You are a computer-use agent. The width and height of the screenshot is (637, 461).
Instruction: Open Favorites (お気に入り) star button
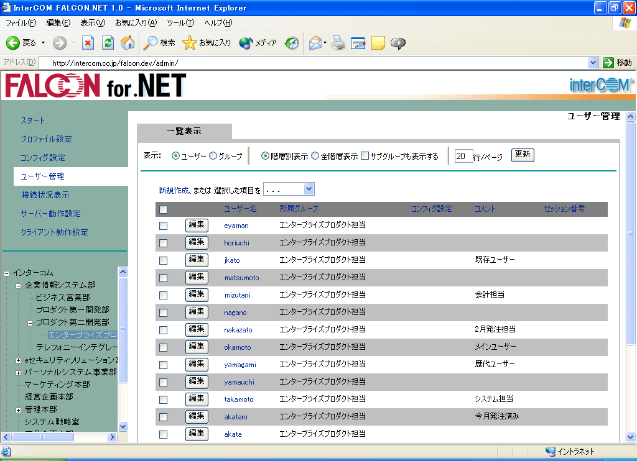coord(207,43)
